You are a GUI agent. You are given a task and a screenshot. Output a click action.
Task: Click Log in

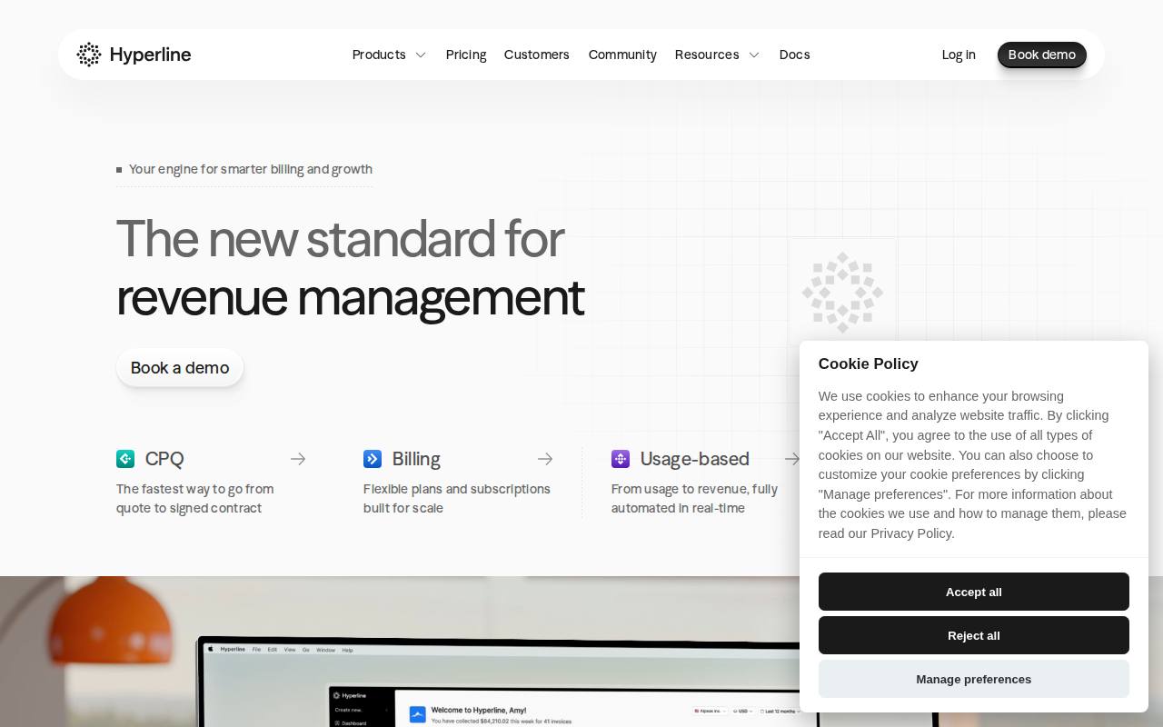(959, 55)
